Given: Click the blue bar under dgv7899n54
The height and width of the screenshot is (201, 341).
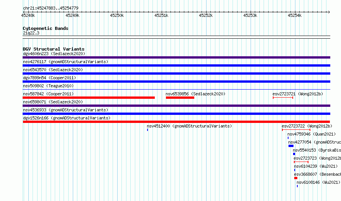Looking at the screenshot, I should (176, 82).
